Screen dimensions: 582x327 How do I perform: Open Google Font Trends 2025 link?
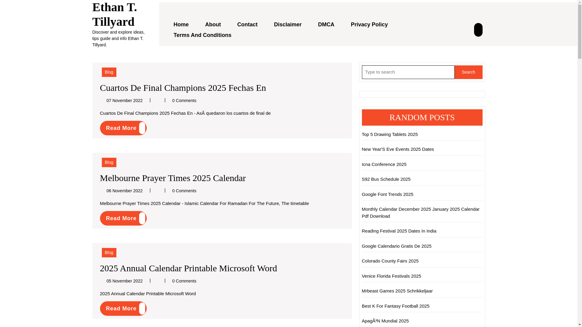pos(387,194)
